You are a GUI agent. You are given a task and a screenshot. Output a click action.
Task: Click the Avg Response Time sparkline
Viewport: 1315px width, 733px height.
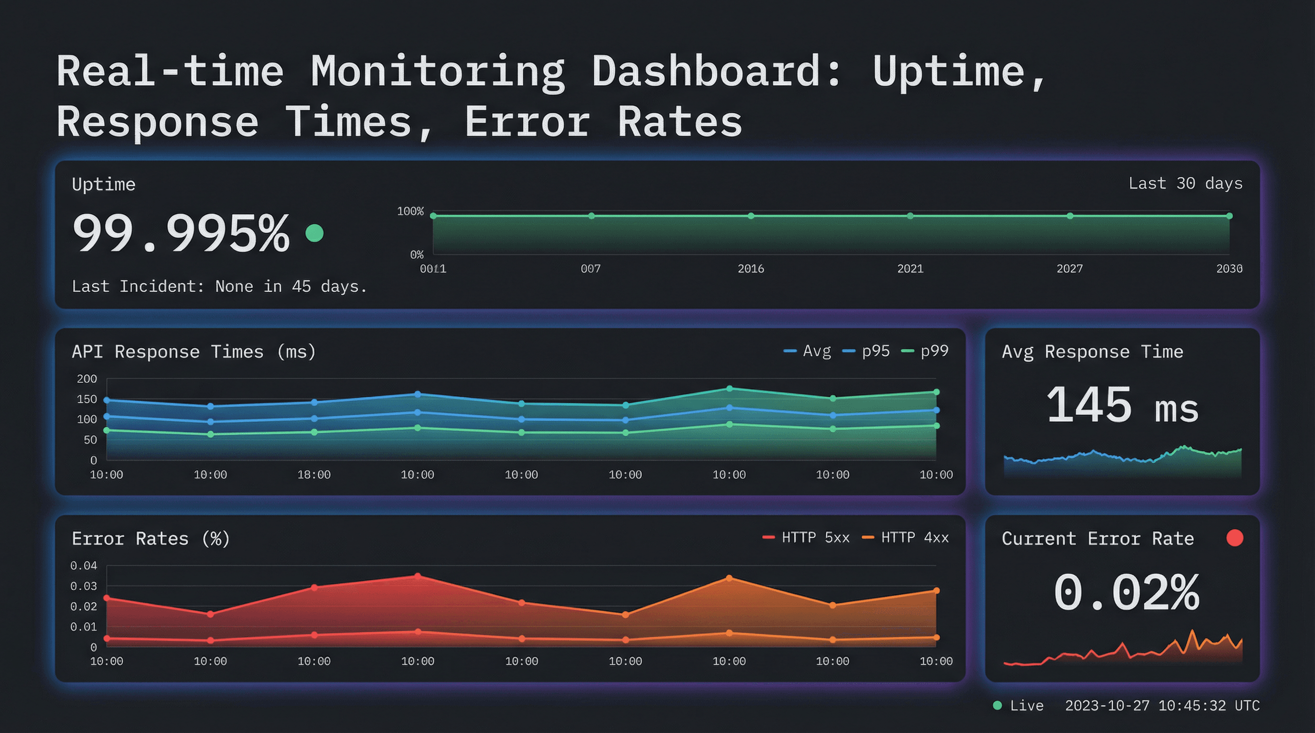(x=1122, y=461)
